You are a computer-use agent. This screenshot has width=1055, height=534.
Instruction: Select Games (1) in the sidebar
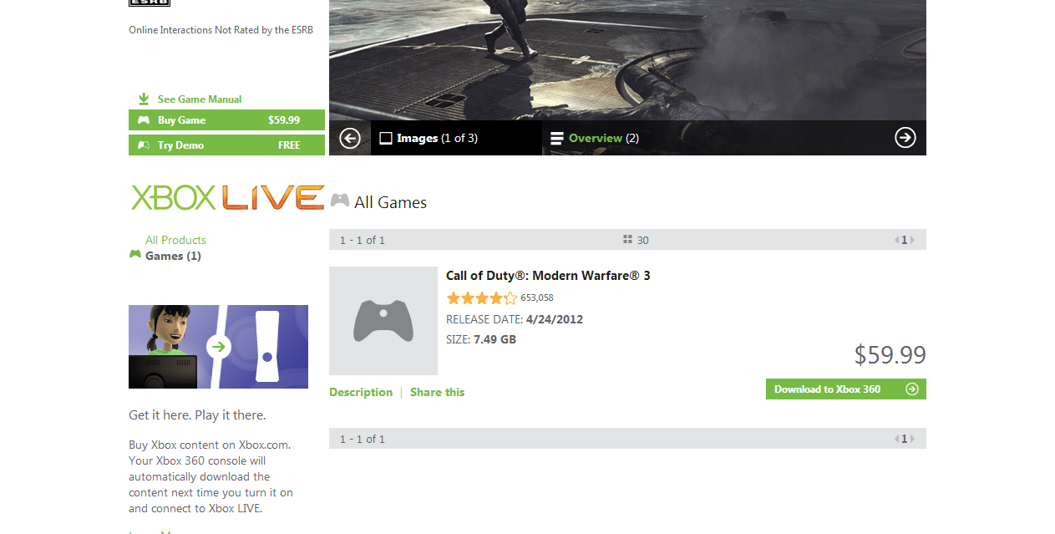coord(173,256)
